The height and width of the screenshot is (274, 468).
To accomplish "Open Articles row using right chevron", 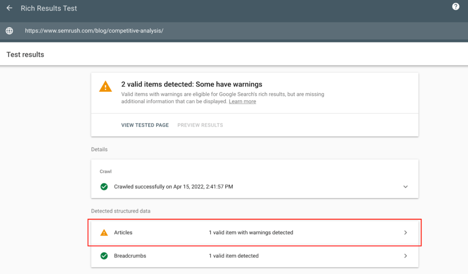I will [x=405, y=232].
